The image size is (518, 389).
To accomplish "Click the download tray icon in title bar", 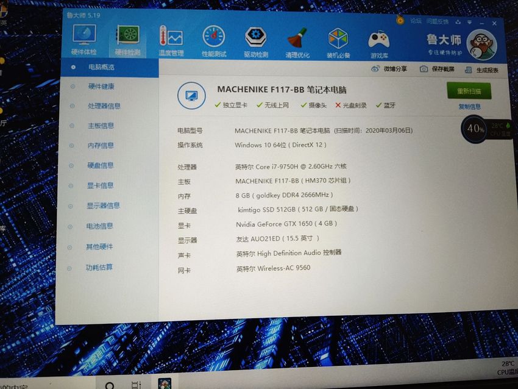I will [x=458, y=22].
